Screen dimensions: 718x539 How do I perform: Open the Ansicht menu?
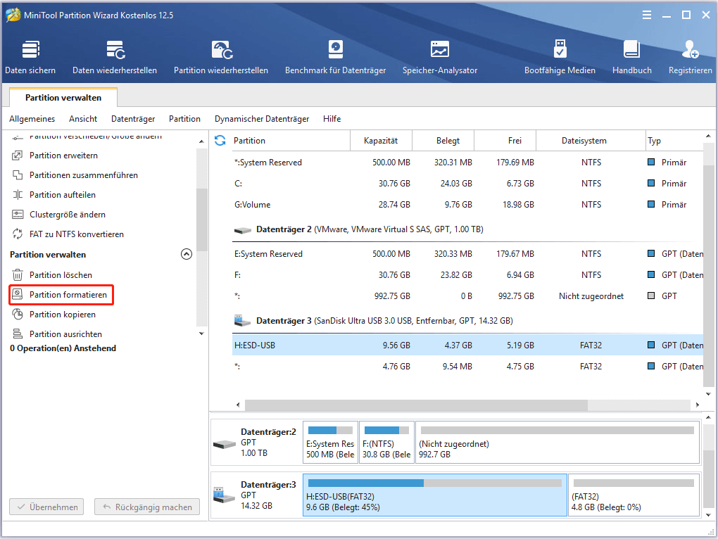(83, 119)
